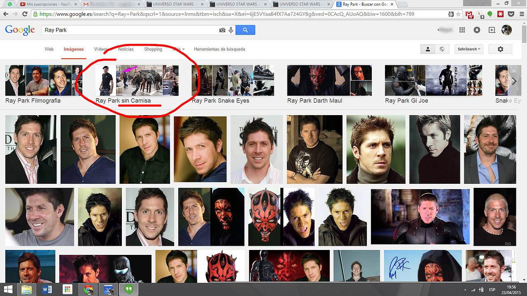Open the Ray Park sin Camisa group

[137, 84]
